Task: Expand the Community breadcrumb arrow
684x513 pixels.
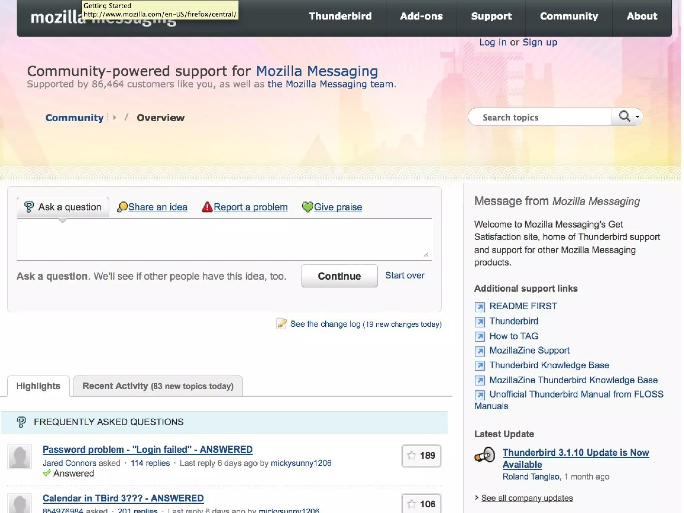Action: (x=115, y=117)
